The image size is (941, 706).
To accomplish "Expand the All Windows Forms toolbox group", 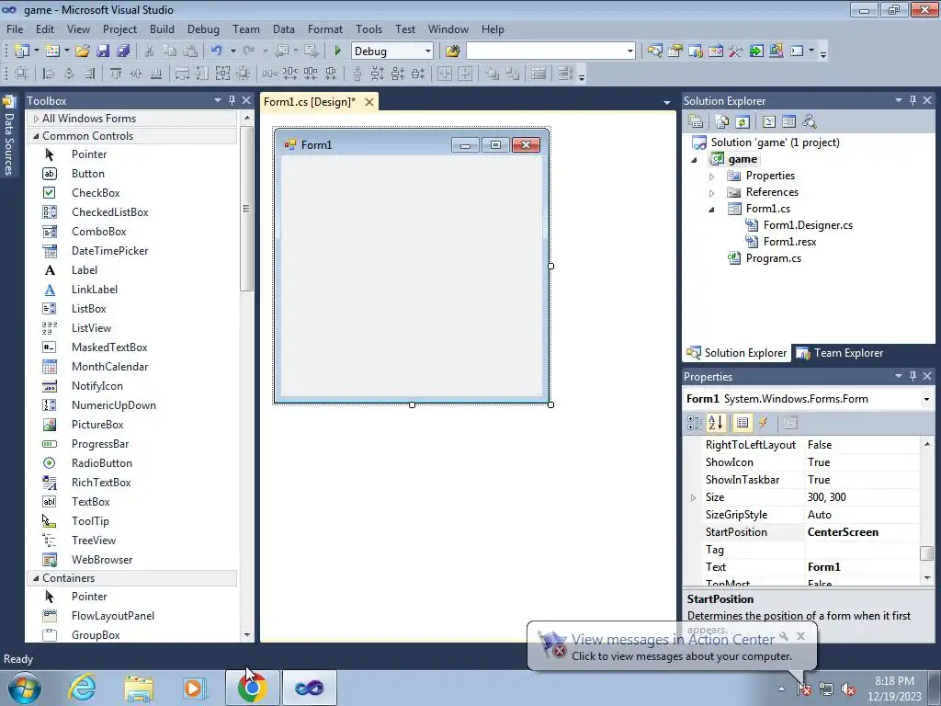I will pyautogui.click(x=36, y=119).
